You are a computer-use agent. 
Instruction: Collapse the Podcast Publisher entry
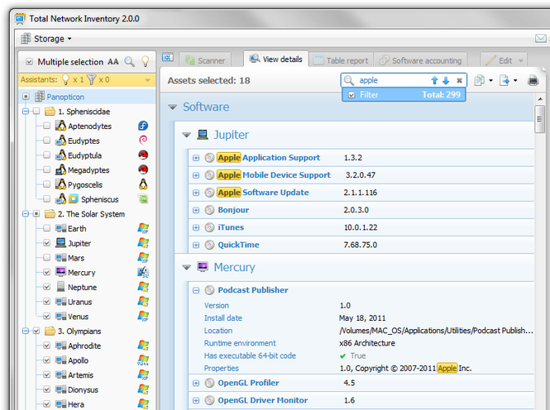point(196,290)
